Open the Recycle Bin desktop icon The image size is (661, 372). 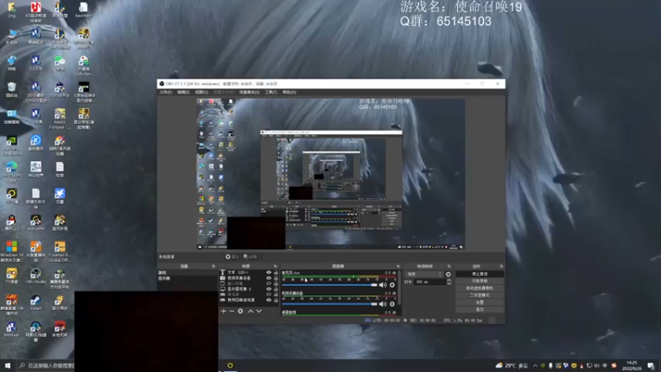coord(12,89)
